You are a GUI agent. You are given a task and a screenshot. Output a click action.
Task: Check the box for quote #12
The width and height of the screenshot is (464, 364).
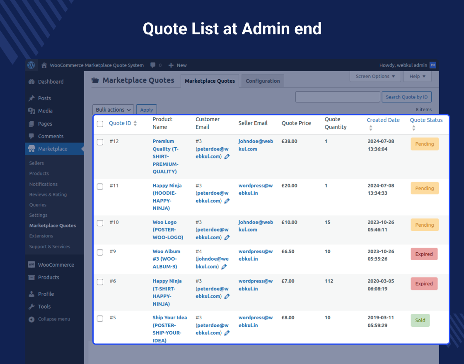pos(100,142)
